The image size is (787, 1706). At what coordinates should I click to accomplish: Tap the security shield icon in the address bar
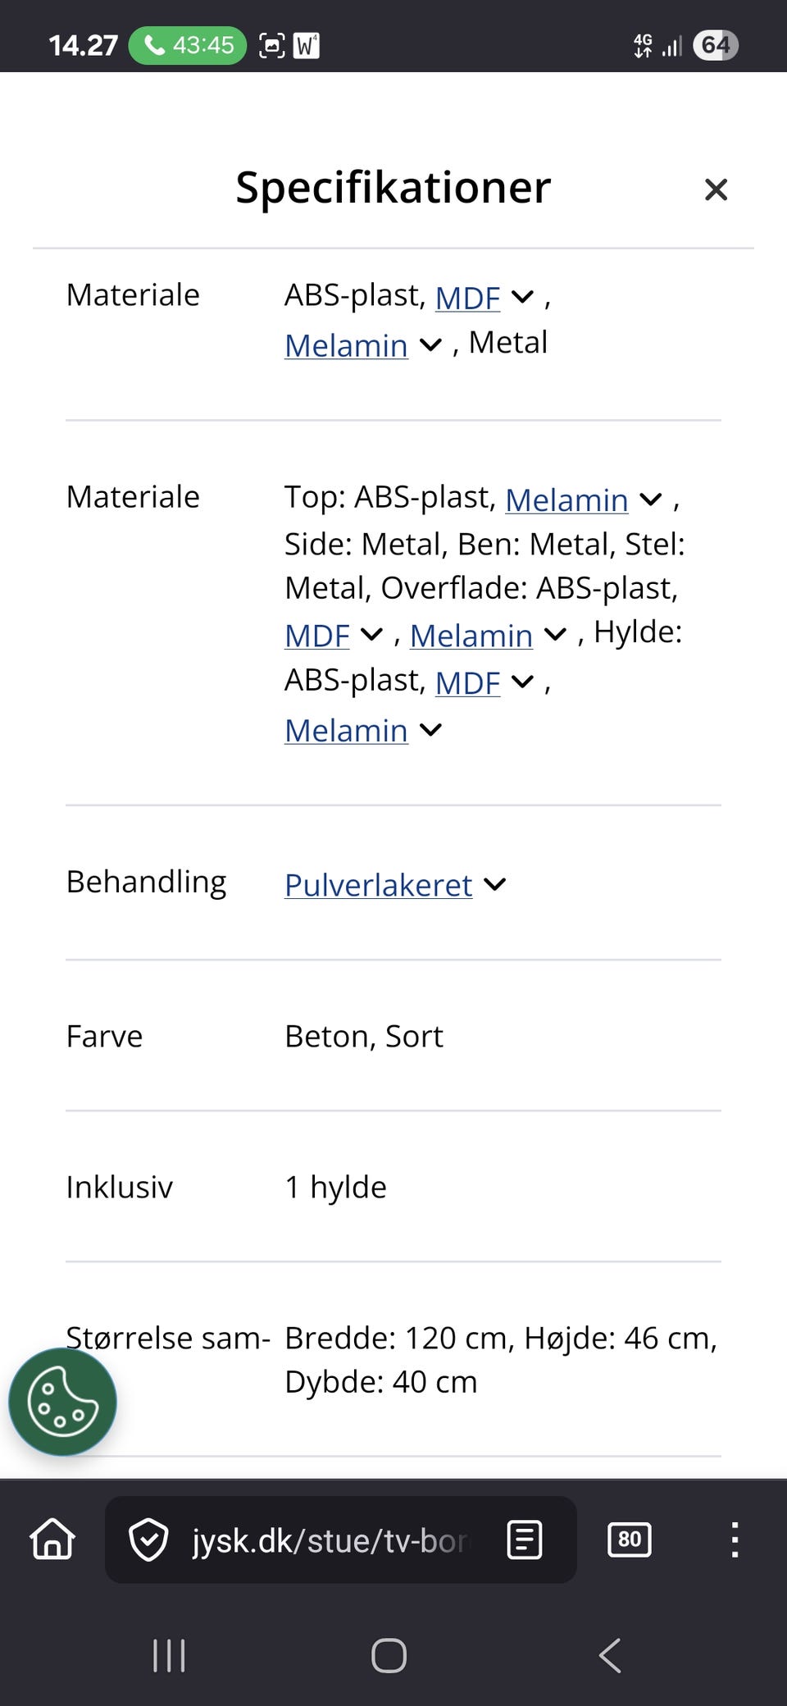150,1540
